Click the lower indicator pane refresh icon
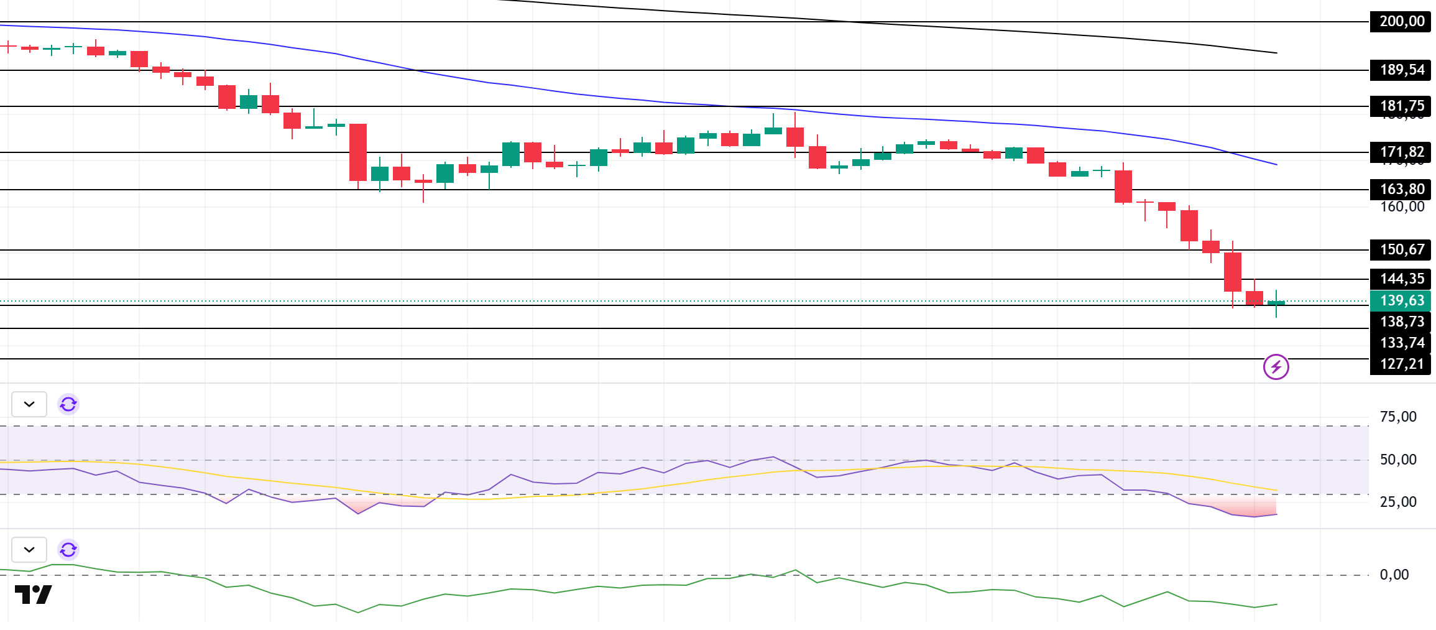 click(68, 550)
